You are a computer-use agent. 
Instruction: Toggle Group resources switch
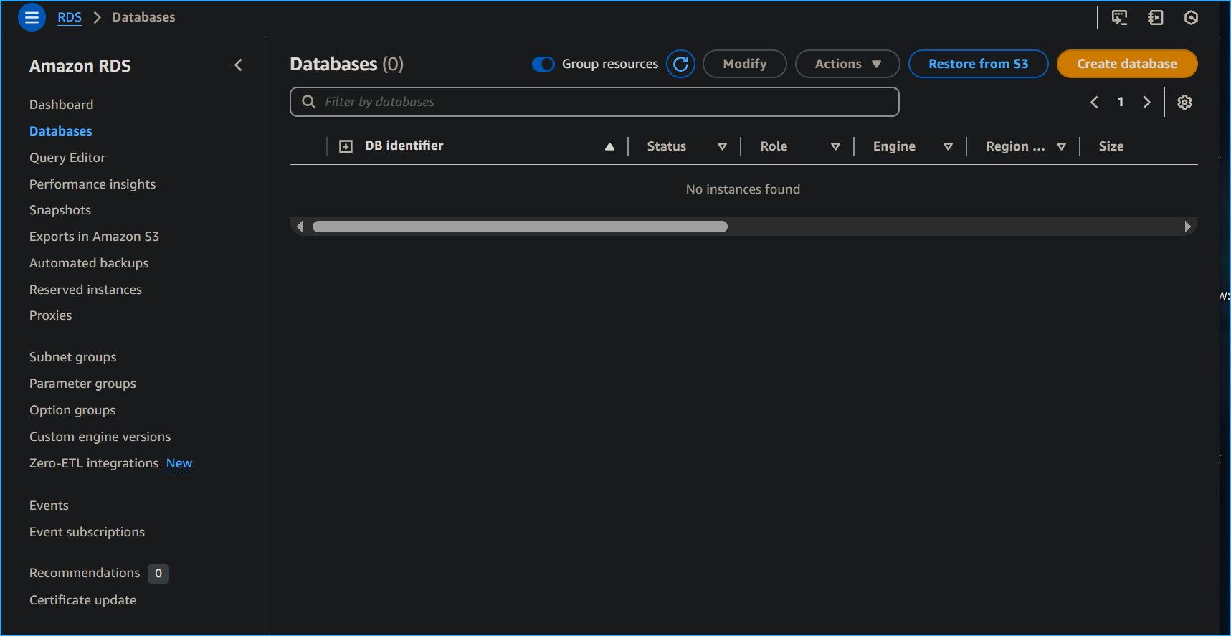coord(543,64)
